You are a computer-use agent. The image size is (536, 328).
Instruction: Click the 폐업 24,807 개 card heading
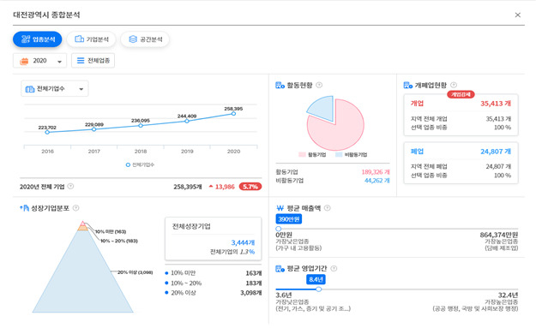(x=461, y=152)
